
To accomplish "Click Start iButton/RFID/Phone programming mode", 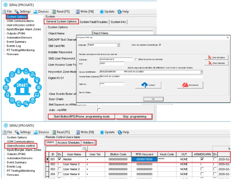I will coord(81,117).
